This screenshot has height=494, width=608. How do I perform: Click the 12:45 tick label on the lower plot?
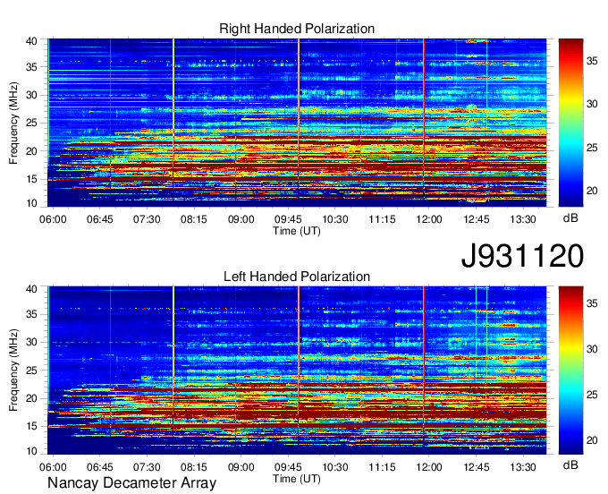pos(477,467)
